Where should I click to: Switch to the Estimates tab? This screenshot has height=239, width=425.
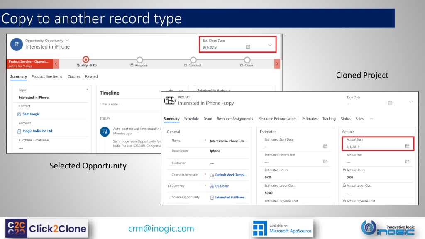point(310,119)
